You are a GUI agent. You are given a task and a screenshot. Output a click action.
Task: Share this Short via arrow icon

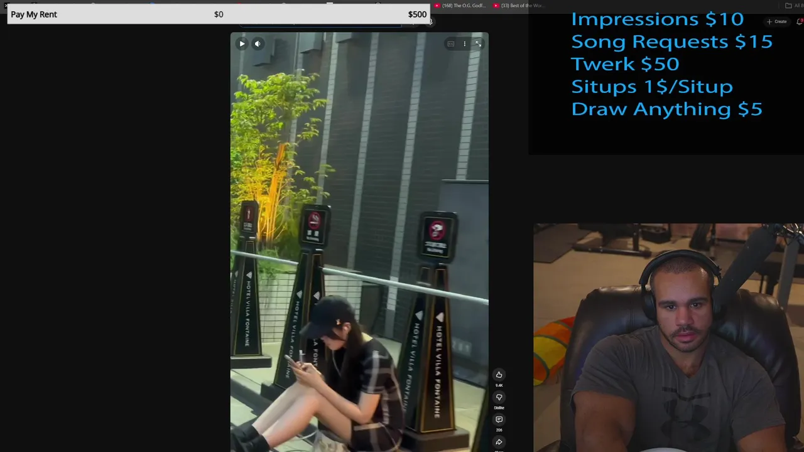(x=499, y=442)
